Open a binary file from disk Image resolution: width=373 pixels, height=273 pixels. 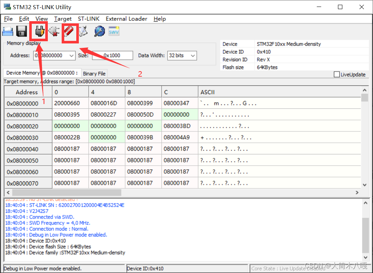[7, 31]
